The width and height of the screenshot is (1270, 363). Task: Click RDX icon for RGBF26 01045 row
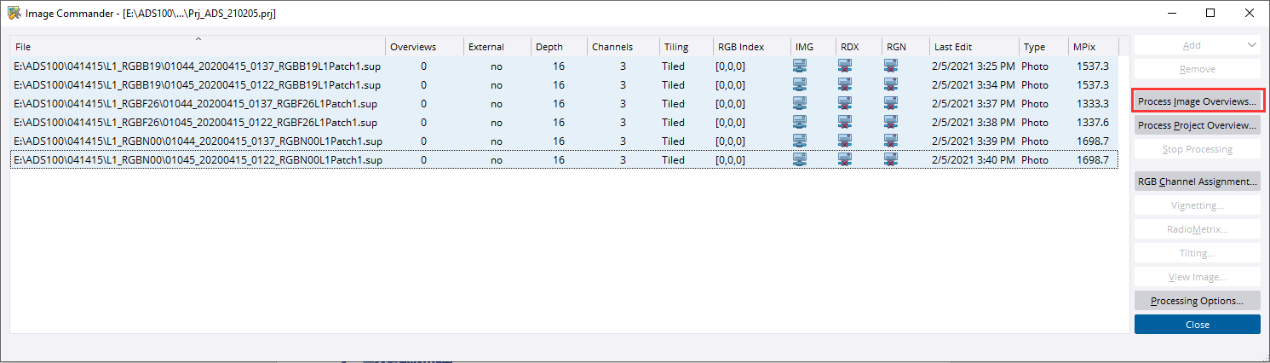(845, 123)
